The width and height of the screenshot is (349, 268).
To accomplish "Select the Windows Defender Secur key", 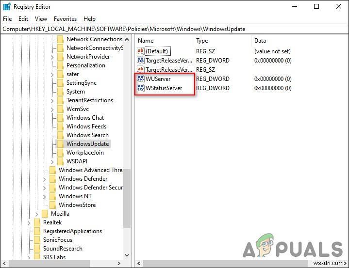I will point(90,188).
